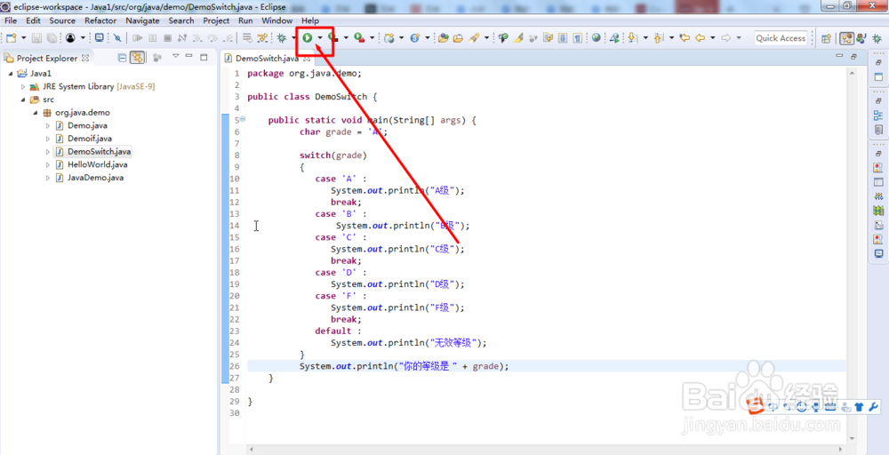Click the Coverage launch icon
The height and width of the screenshot is (455, 889).
pos(332,38)
